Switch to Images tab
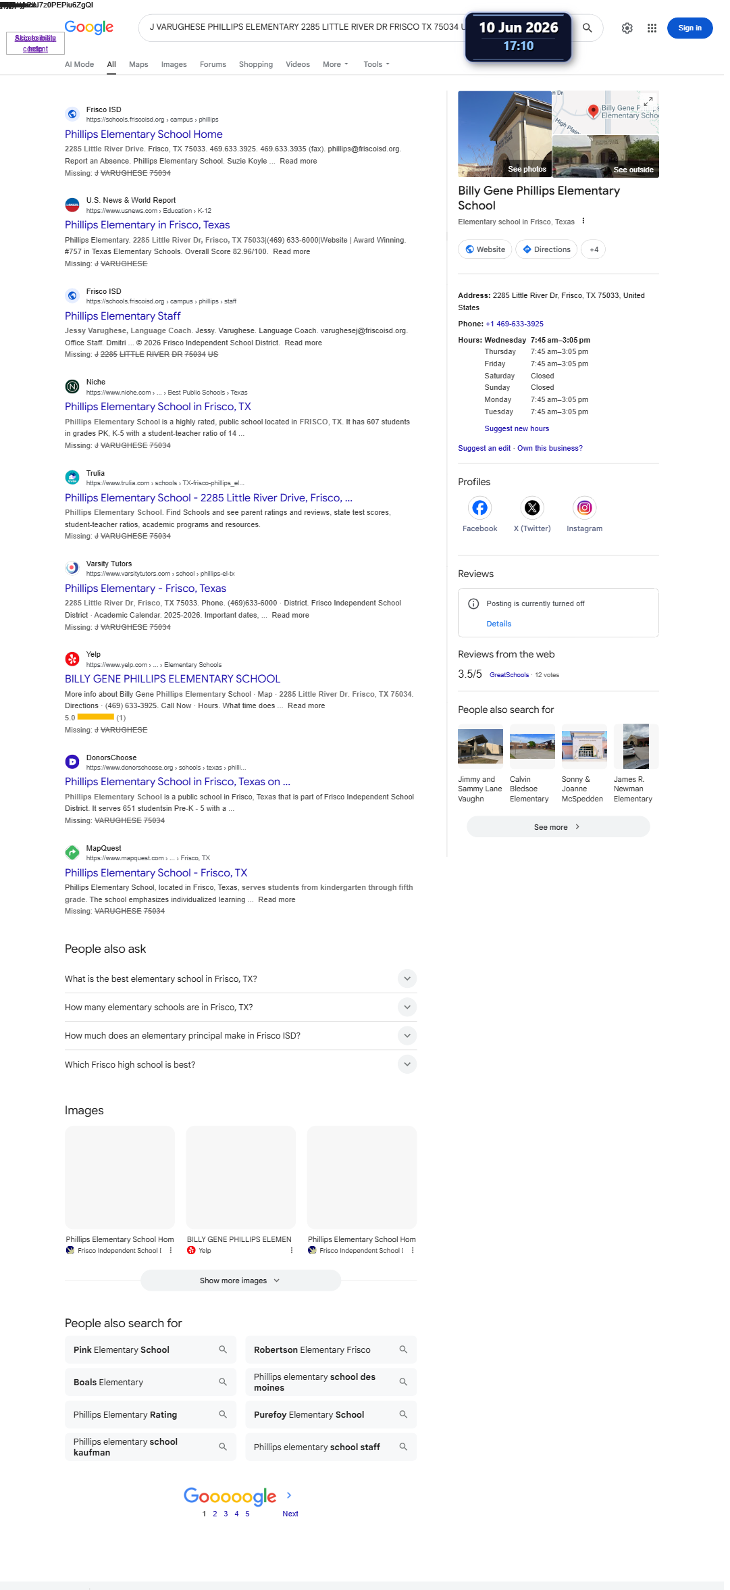The image size is (730, 1590). pyautogui.click(x=174, y=64)
